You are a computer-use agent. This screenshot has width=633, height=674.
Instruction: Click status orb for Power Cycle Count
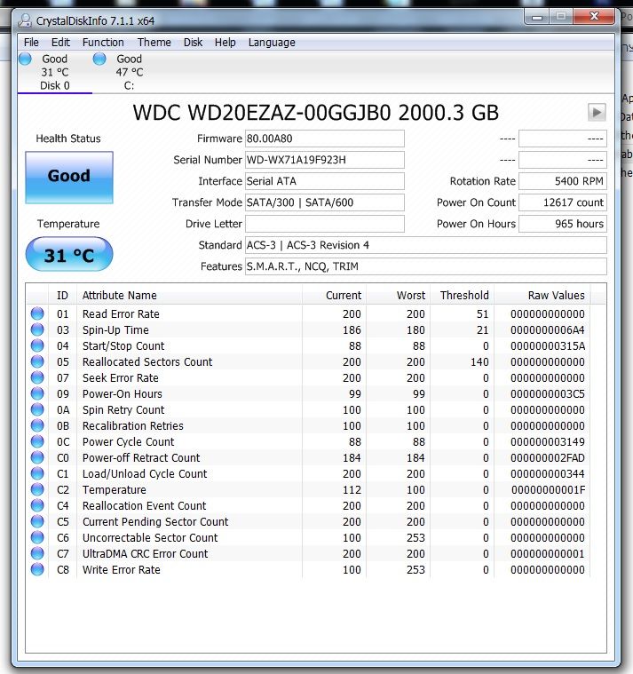[x=37, y=441]
